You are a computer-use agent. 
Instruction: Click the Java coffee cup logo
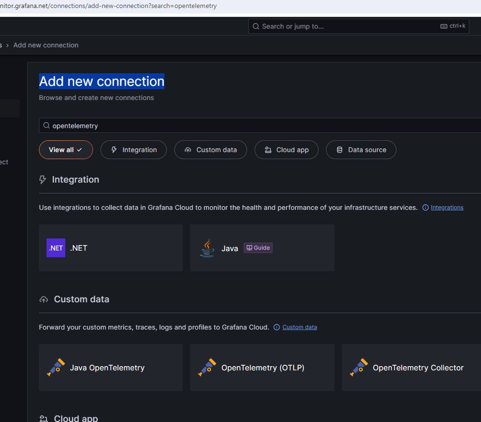(x=207, y=248)
